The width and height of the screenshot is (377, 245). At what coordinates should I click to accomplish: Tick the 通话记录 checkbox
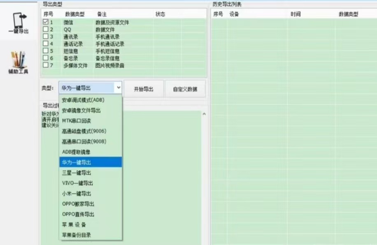coord(46,44)
